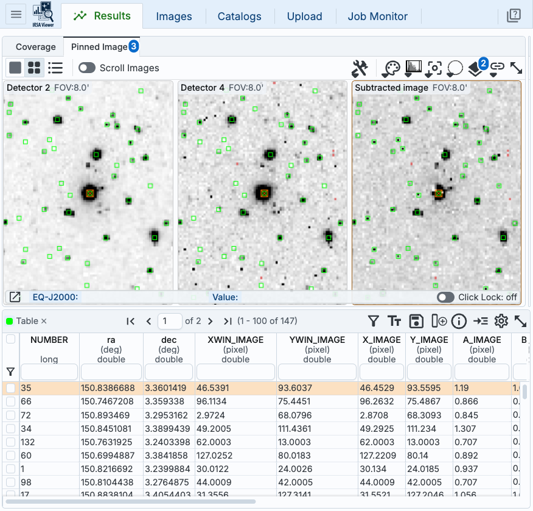This screenshot has width=533, height=511.
Task: Click the lasso selection tool
Action: [x=455, y=68]
